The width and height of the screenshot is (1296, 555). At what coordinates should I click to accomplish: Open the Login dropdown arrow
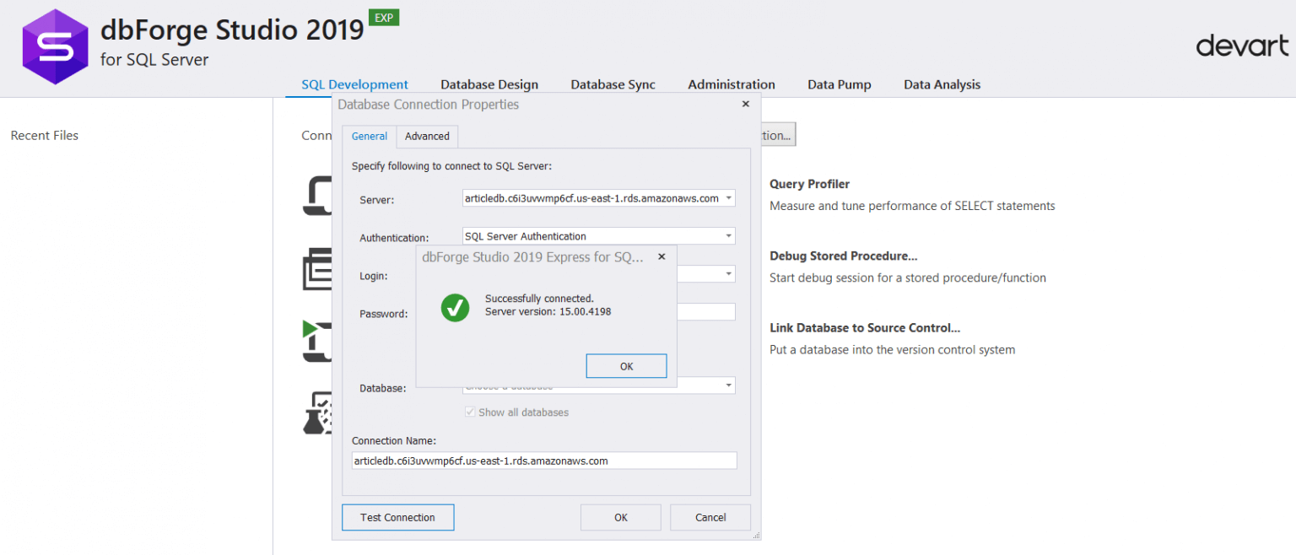tap(728, 274)
